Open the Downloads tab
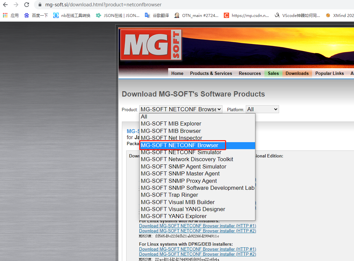The height and width of the screenshot is (261, 354). (x=297, y=73)
